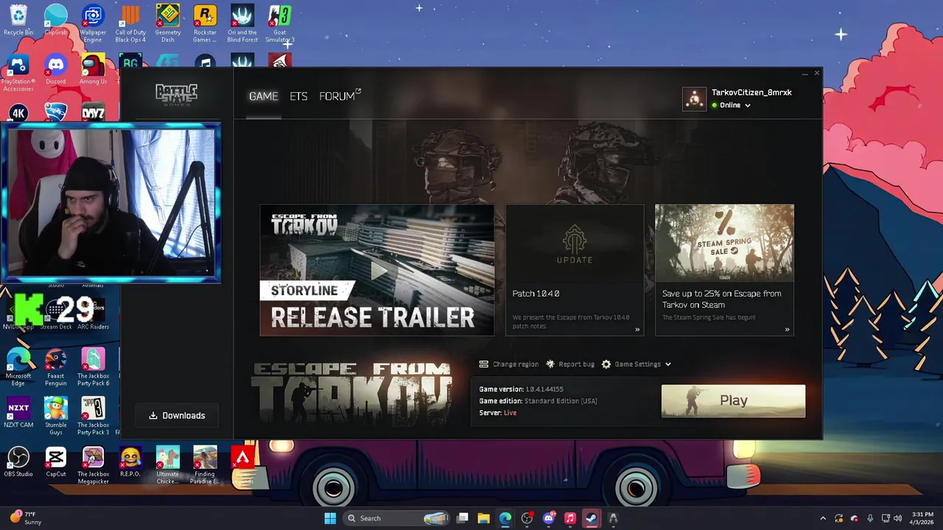
Task: Open NZXT CAM desktop shortcut
Action: [18, 413]
